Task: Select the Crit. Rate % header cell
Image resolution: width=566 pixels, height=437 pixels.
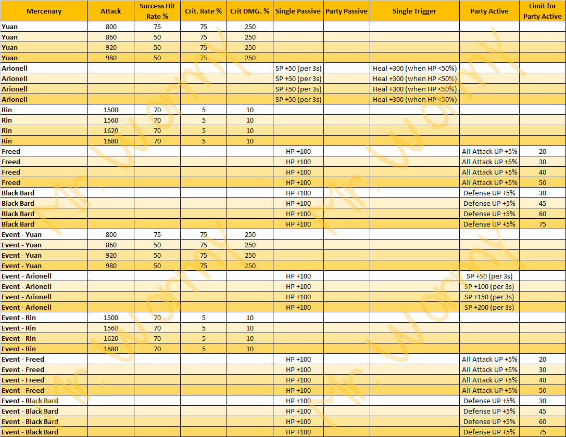Action: click(204, 11)
